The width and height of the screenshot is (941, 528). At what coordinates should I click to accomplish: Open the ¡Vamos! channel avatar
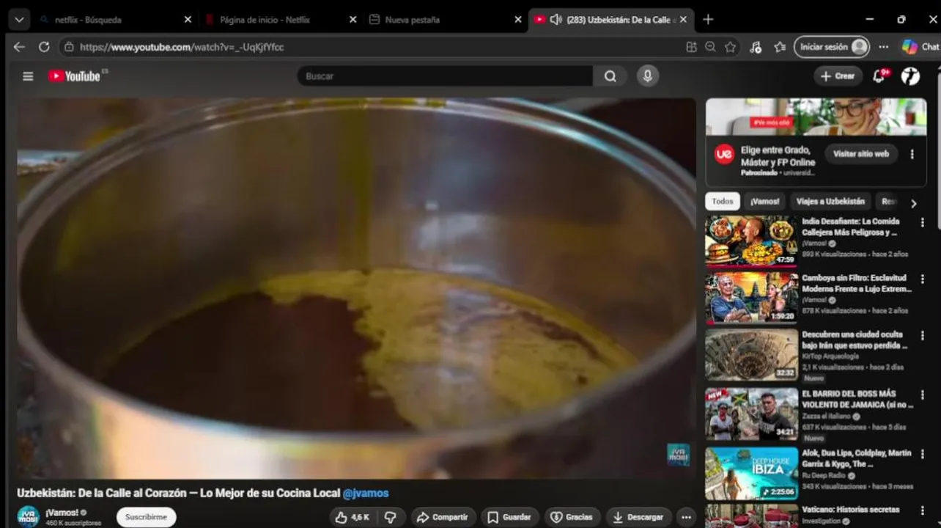(x=28, y=516)
